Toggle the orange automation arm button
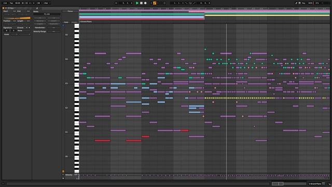This screenshot has width=332, height=187. point(155,3)
